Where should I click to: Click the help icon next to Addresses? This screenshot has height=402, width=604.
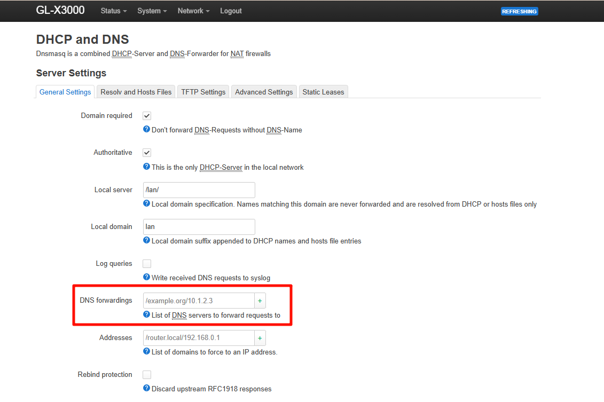click(x=146, y=351)
